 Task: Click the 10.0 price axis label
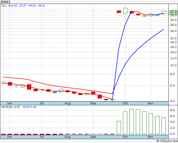click(x=173, y=65)
